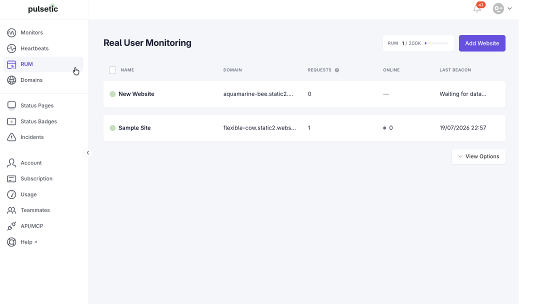Click the Real User Monitoring heading
The width and height of the screenshot is (540, 304).
pos(147,43)
